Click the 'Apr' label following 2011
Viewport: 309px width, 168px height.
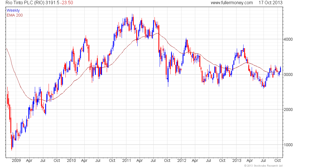pyautogui.click(x=140, y=160)
